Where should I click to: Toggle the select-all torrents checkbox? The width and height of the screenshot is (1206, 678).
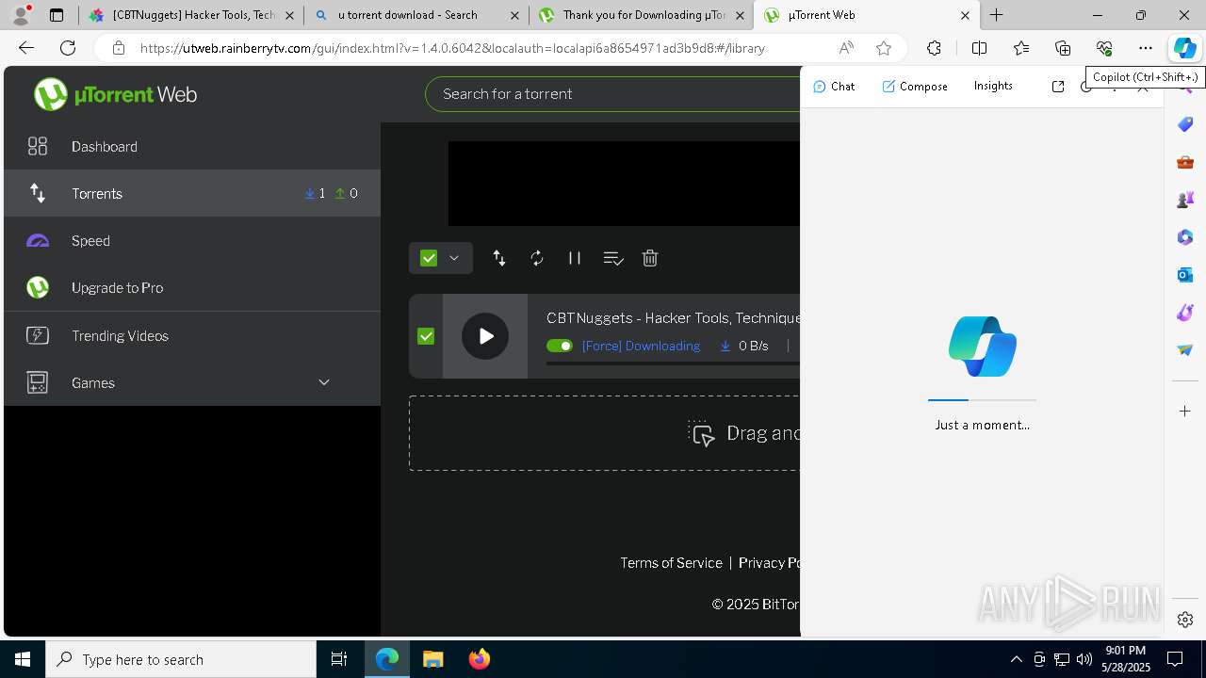(429, 258)
